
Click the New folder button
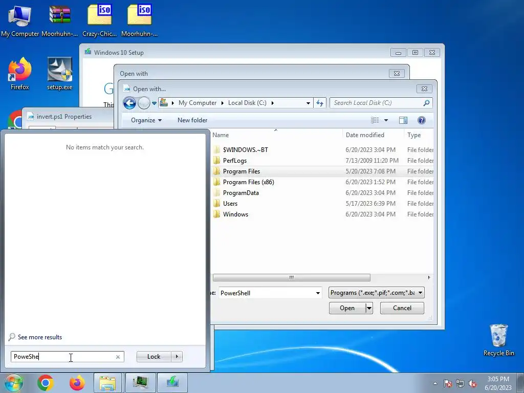pos(192,120)
